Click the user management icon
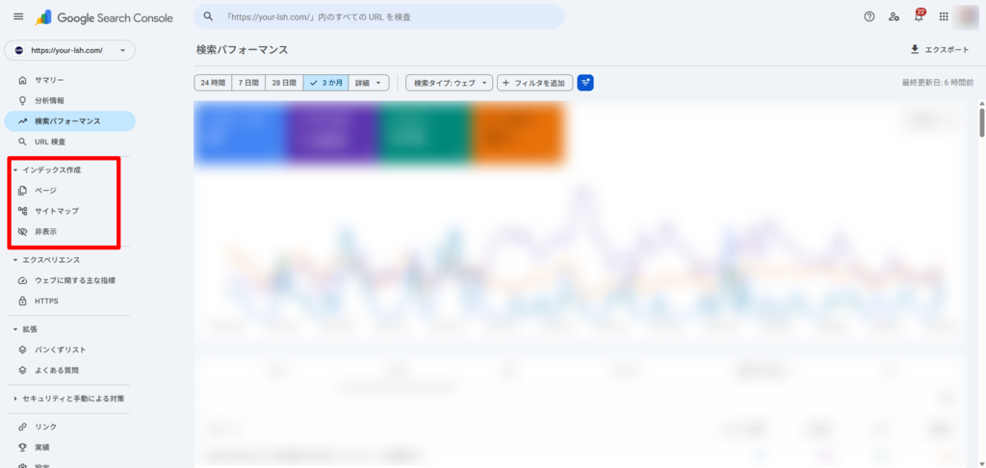The image size is (986, 468). [895, 16]
